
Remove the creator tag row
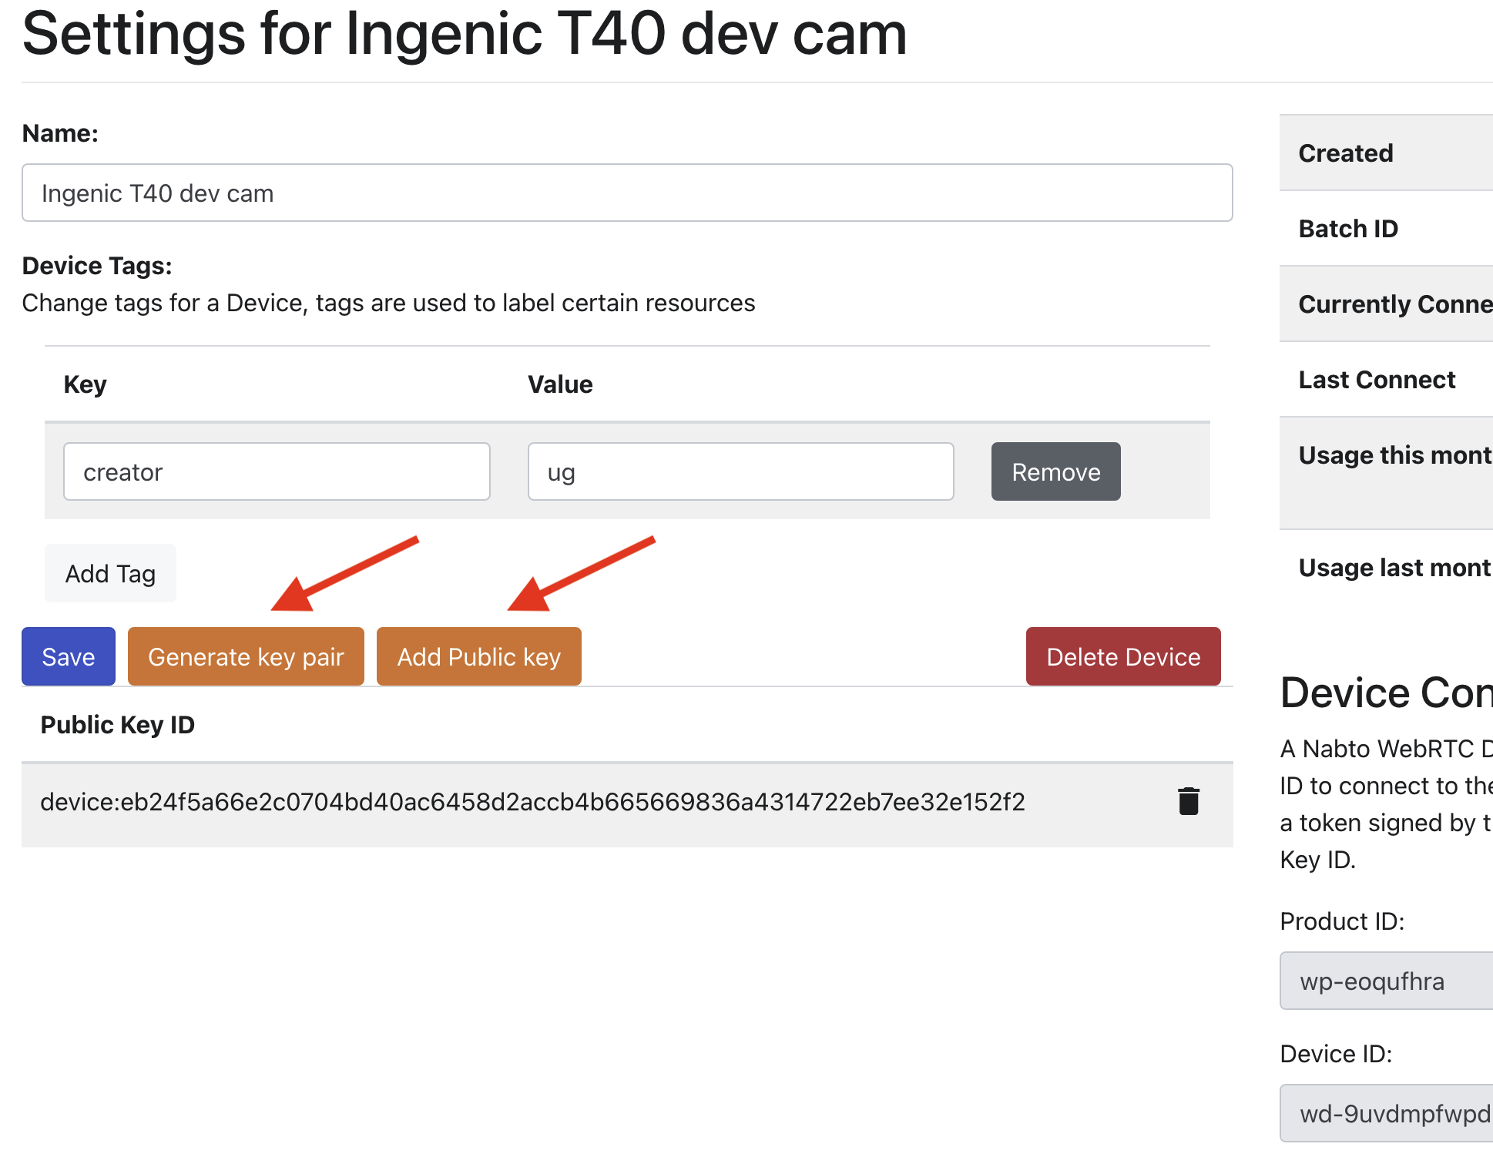pyautogui.click(x=1055, y=472)
